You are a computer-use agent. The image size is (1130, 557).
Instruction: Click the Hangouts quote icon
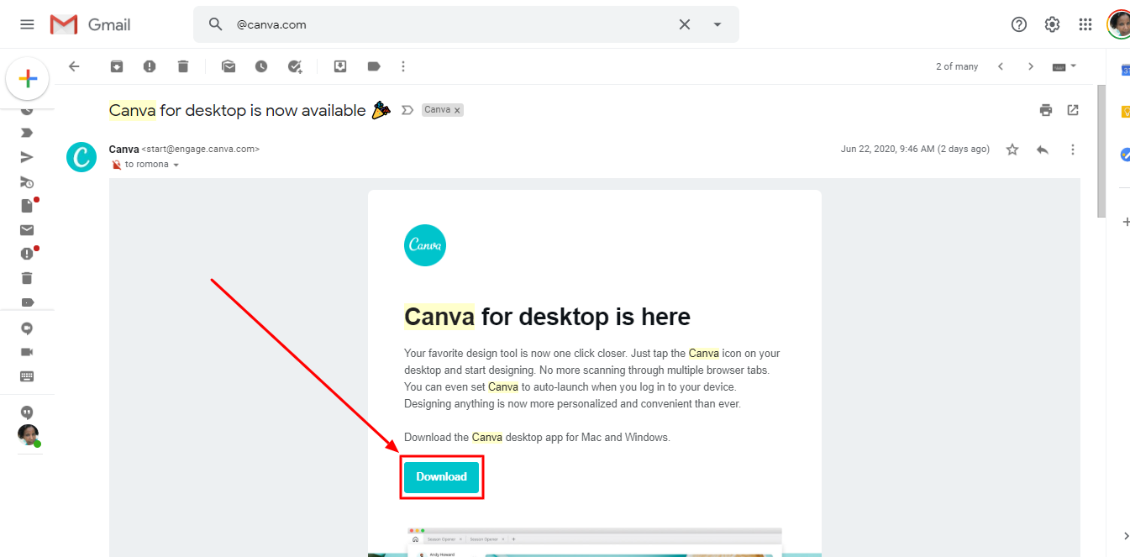[x=27, y=412]
